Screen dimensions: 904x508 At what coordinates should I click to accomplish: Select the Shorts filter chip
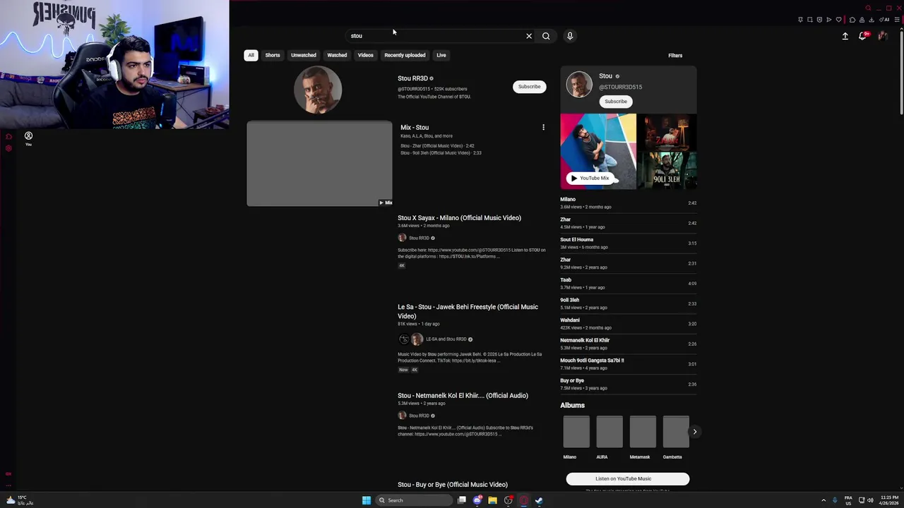tap(273, 55)
